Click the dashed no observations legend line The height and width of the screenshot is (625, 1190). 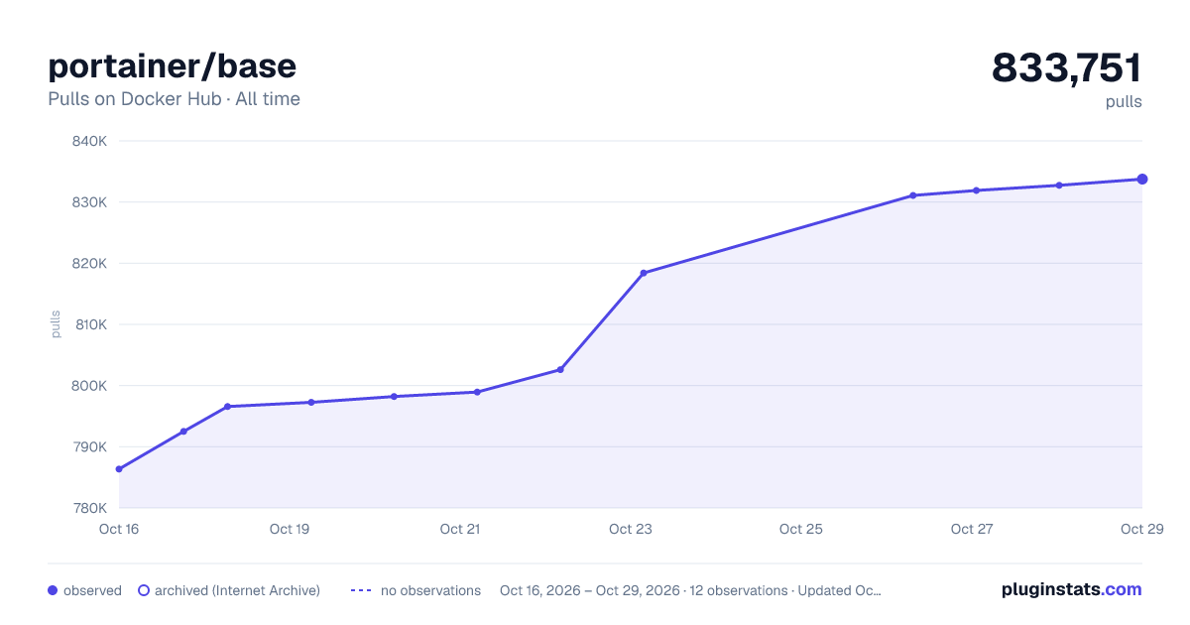tap(361, 590)
